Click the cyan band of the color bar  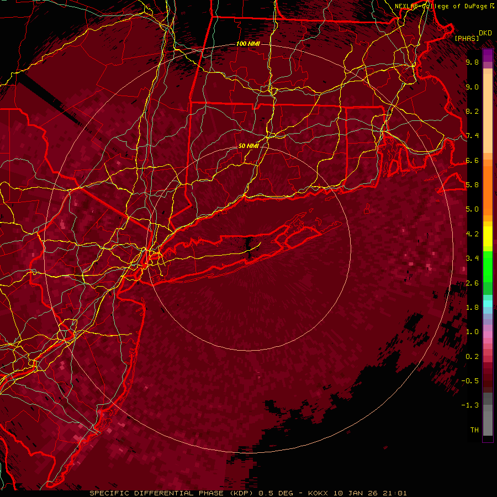coord(488,303)
